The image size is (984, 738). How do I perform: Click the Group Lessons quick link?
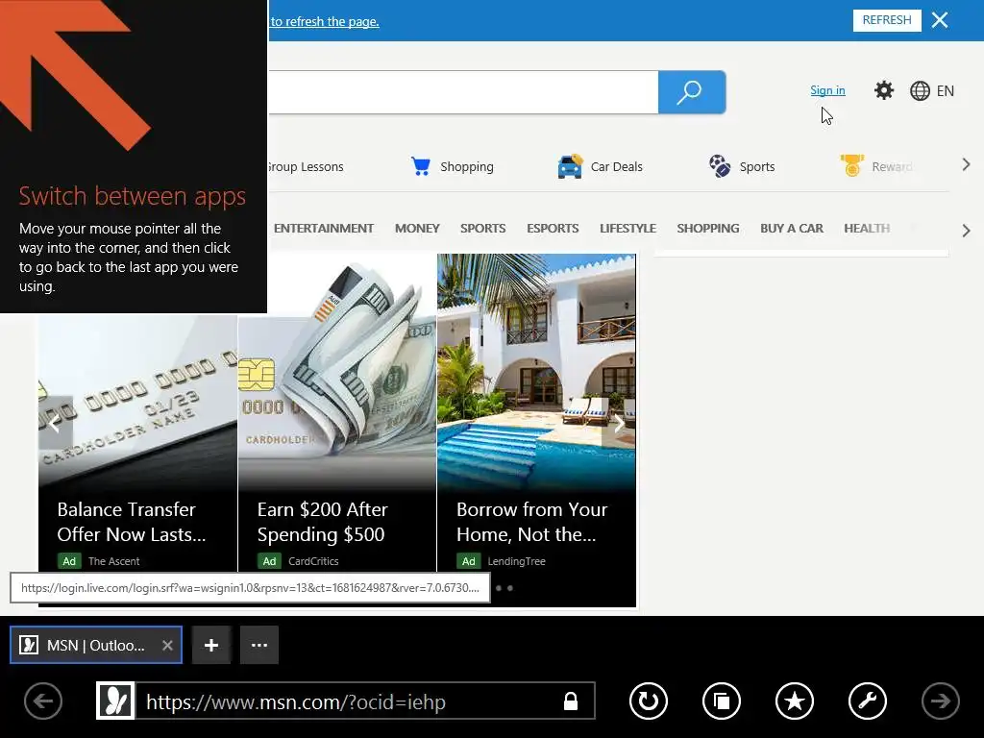click(x=306, y=167)
